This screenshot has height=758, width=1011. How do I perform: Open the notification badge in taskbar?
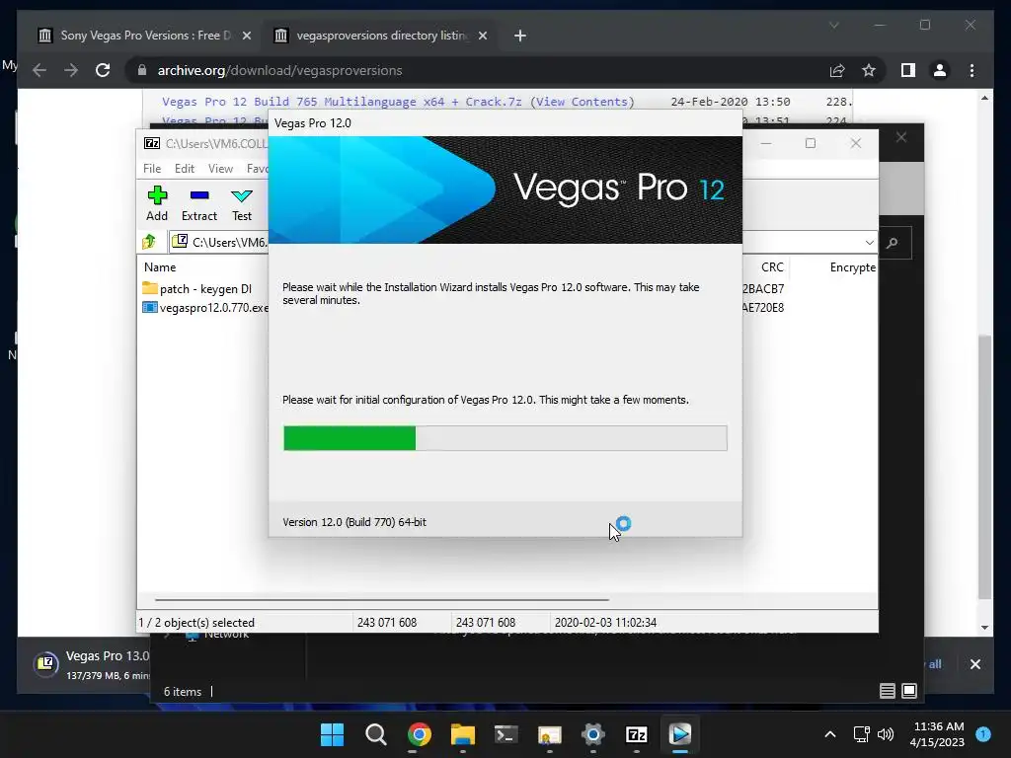(x=983, y=733)
